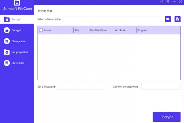Open the hamburger menu in title bar

(x=168, y=1)
